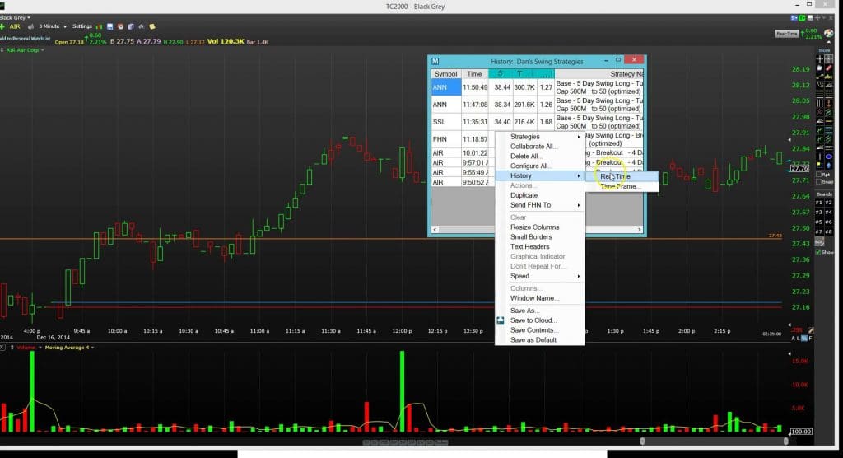
Task: Click the blue floppy-disk save icon in chart toolbar
Action: point(109,26)
